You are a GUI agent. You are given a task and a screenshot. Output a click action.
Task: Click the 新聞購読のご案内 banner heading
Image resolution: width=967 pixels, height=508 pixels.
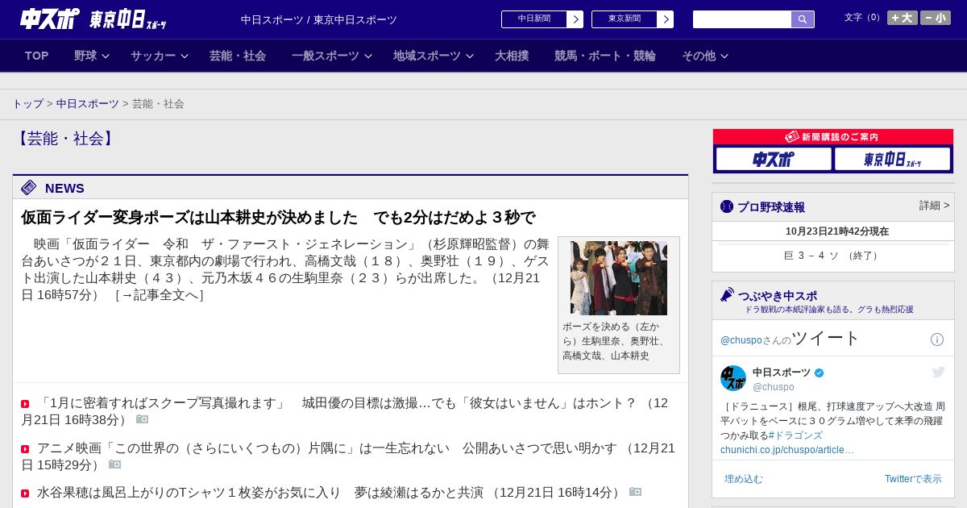click(x=832, y=137)
